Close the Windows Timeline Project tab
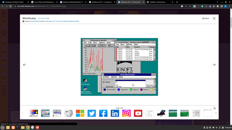 (28, 2)
